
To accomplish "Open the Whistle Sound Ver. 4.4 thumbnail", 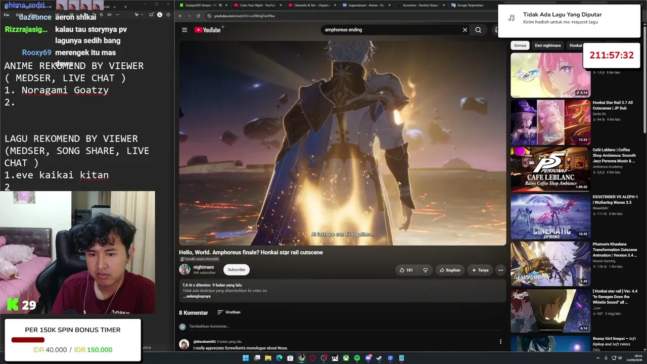I will [550, 311].
